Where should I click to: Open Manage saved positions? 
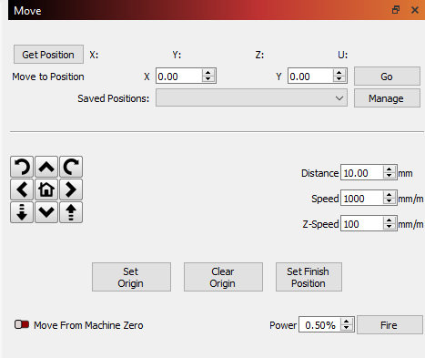[387, 98]
